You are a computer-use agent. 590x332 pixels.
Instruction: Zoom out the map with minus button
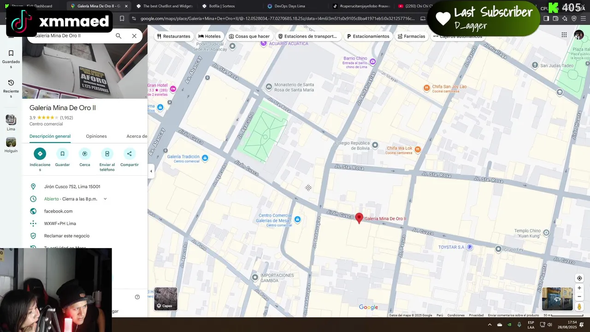point(579,296)
